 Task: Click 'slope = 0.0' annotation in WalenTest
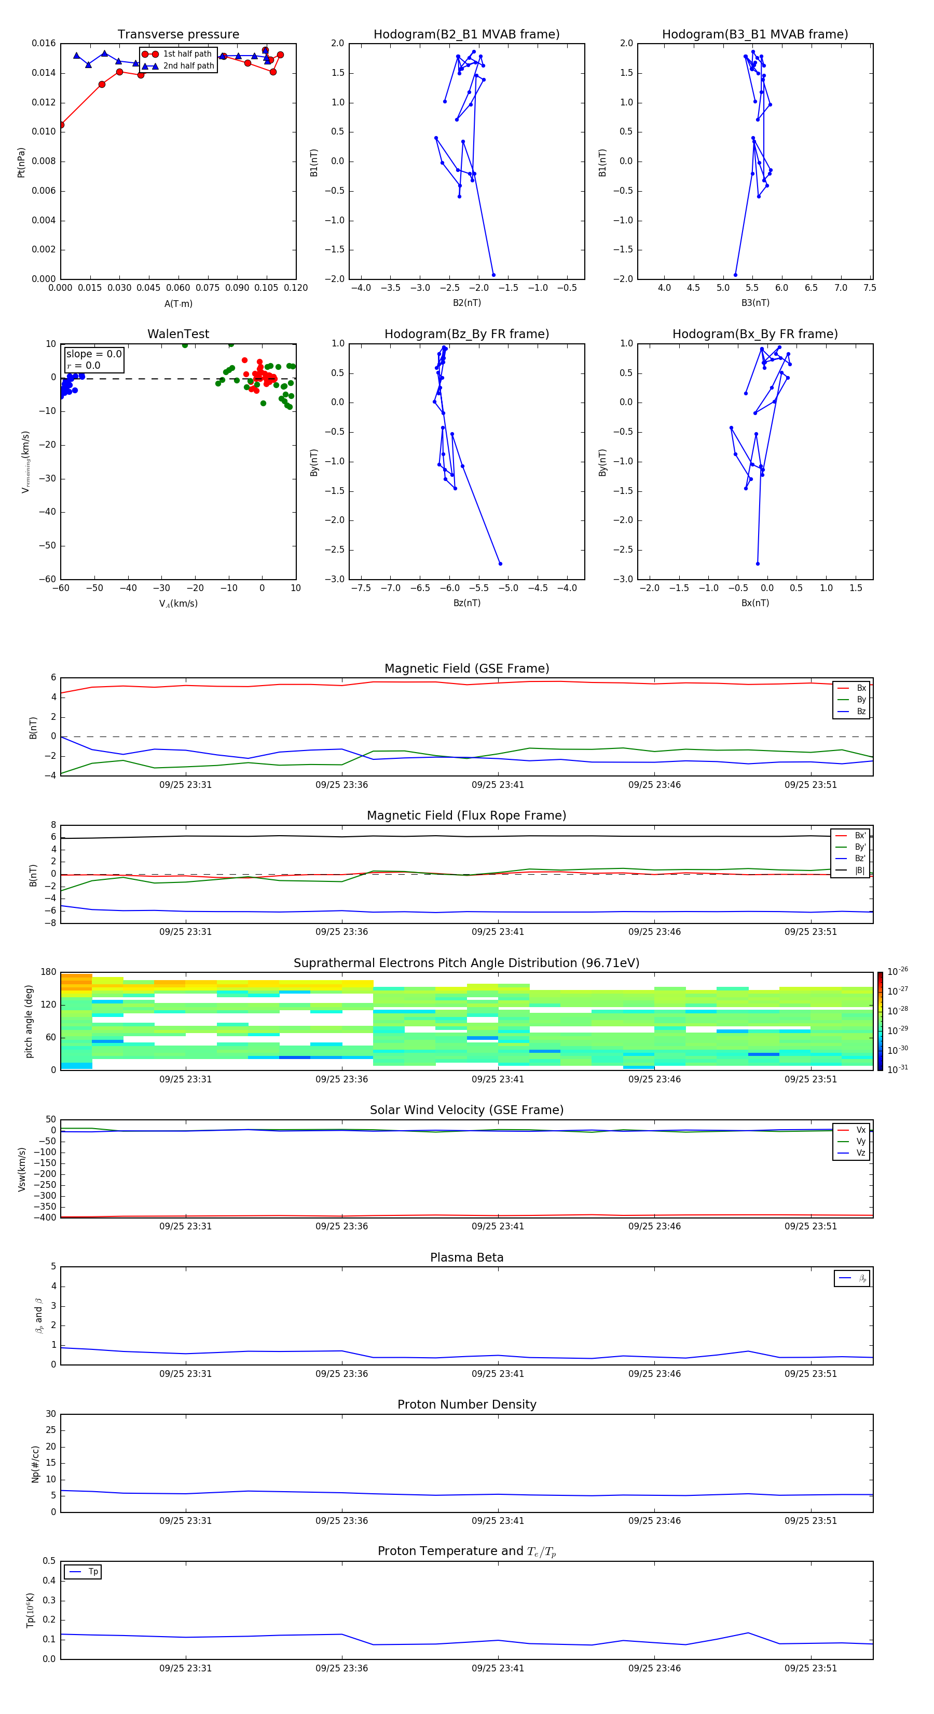(94, 354)
